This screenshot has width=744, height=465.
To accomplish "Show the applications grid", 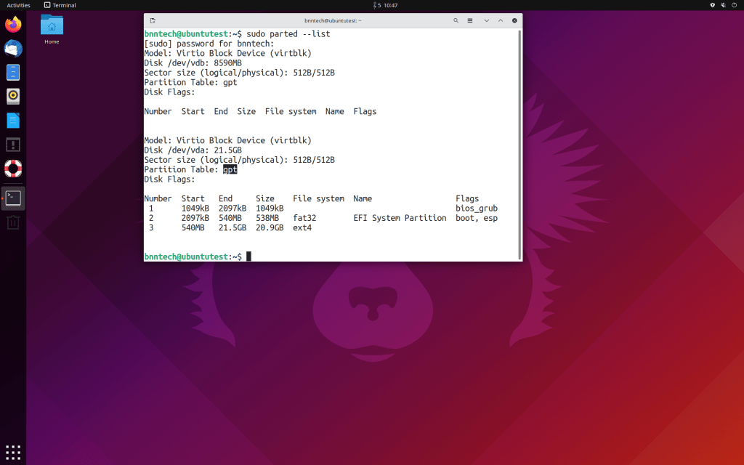I will pyautogui.click(x=13, y=451).
